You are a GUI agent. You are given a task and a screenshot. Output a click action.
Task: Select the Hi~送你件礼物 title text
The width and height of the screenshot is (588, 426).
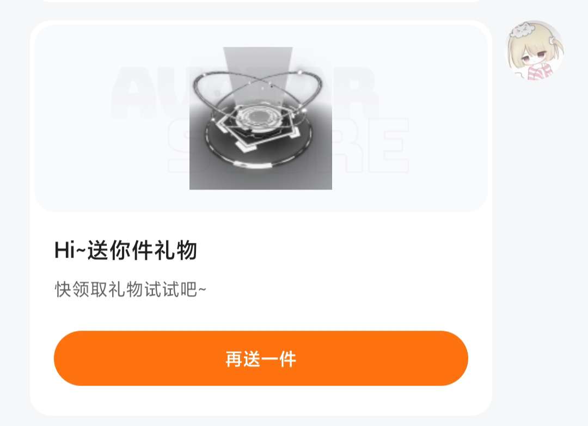tap(126, 250)
